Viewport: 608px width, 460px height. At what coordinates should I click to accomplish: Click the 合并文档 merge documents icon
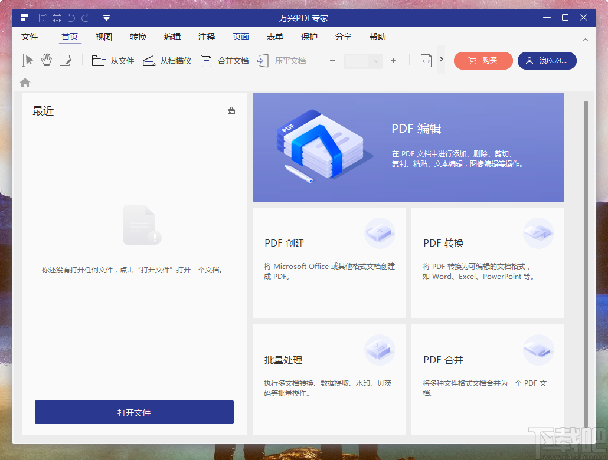click(205, 60)
